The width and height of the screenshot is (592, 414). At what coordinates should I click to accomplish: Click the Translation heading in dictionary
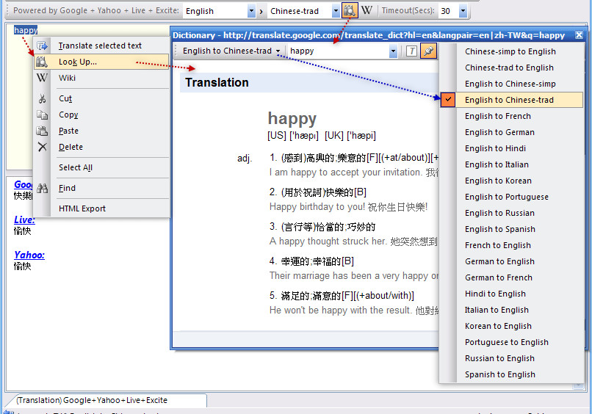217,82
